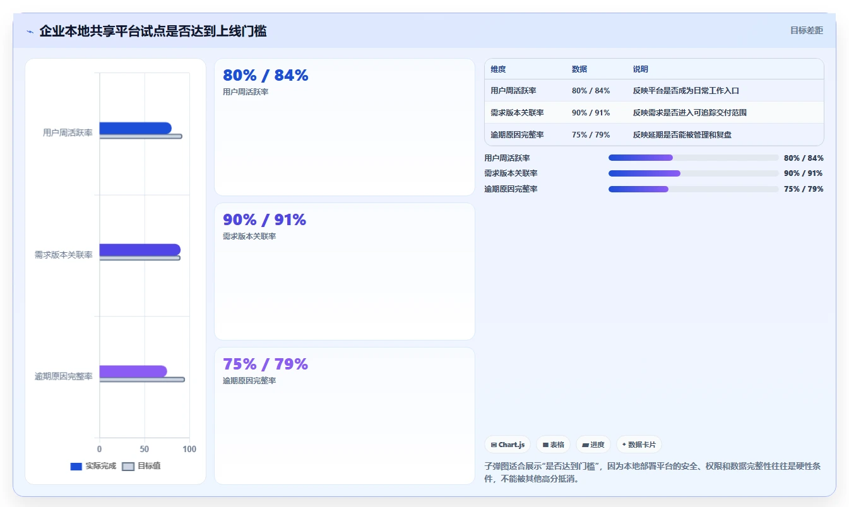Click 用户周活跃率 label in first data card
849x507 pixels.
(x=246, y=92)
